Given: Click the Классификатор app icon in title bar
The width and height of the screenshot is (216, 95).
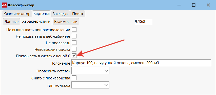Looking at the screenshot, I should (4, 5).
